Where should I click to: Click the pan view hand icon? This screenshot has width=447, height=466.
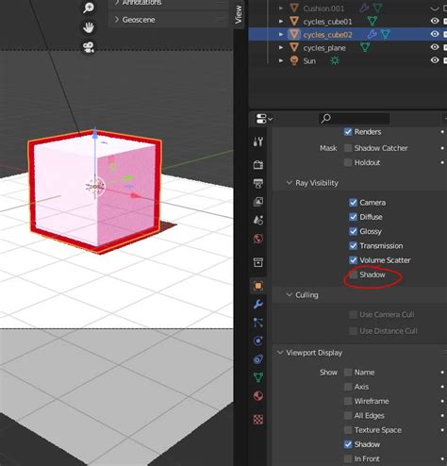click(x=89, y=27)
